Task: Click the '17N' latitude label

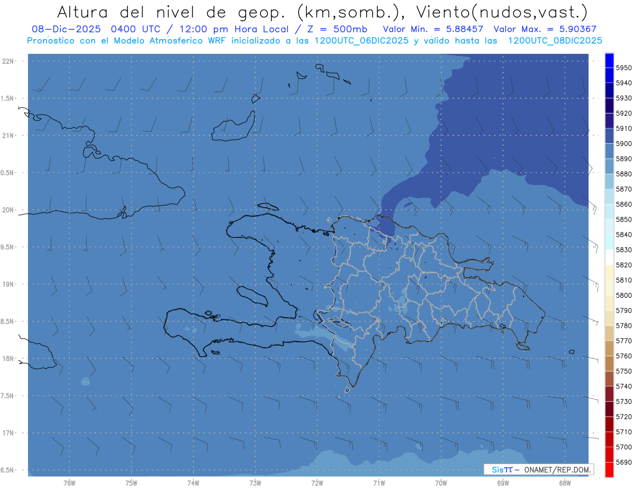Action: click(x=7, y=433)
